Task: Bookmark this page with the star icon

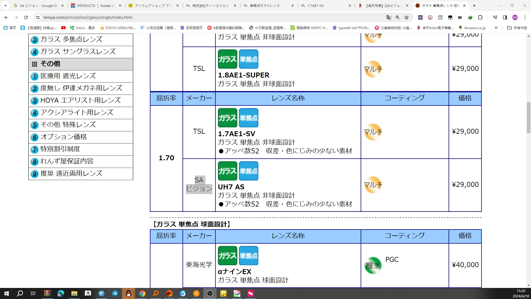Action: click(407, 17)
